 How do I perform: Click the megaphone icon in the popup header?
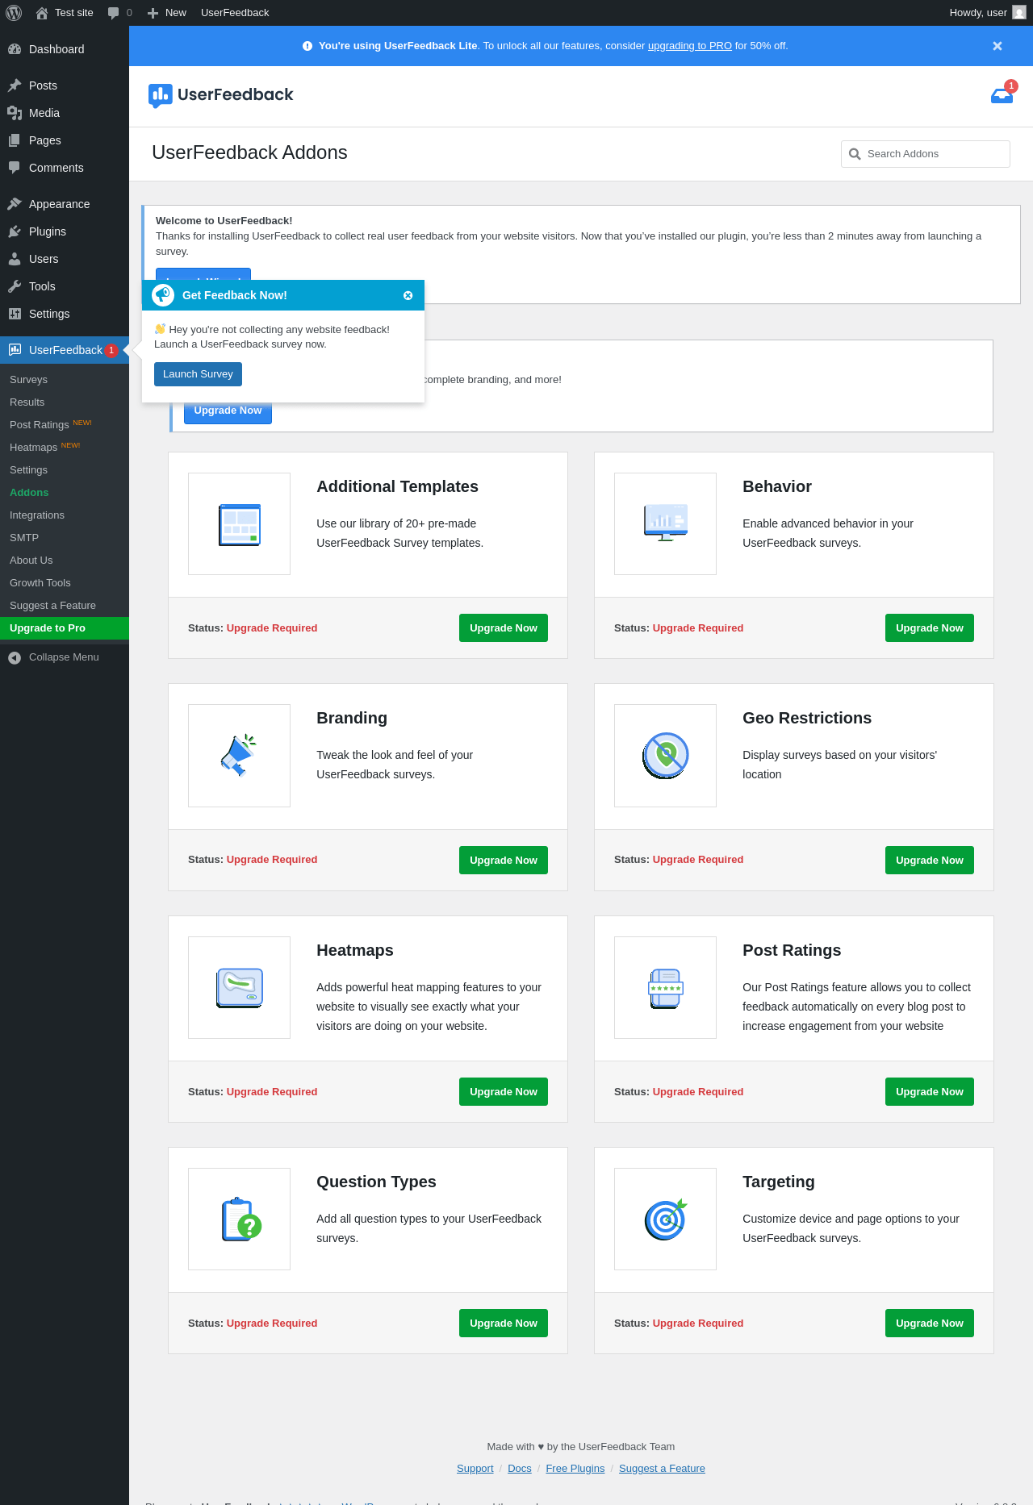point(163,295)
